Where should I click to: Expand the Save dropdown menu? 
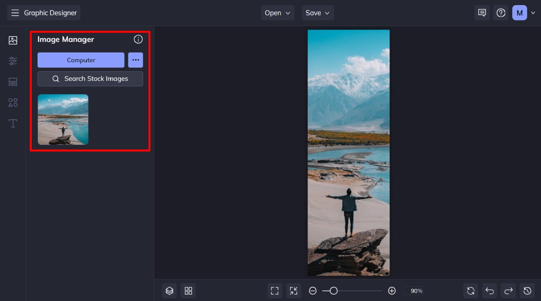click(317, 13)
